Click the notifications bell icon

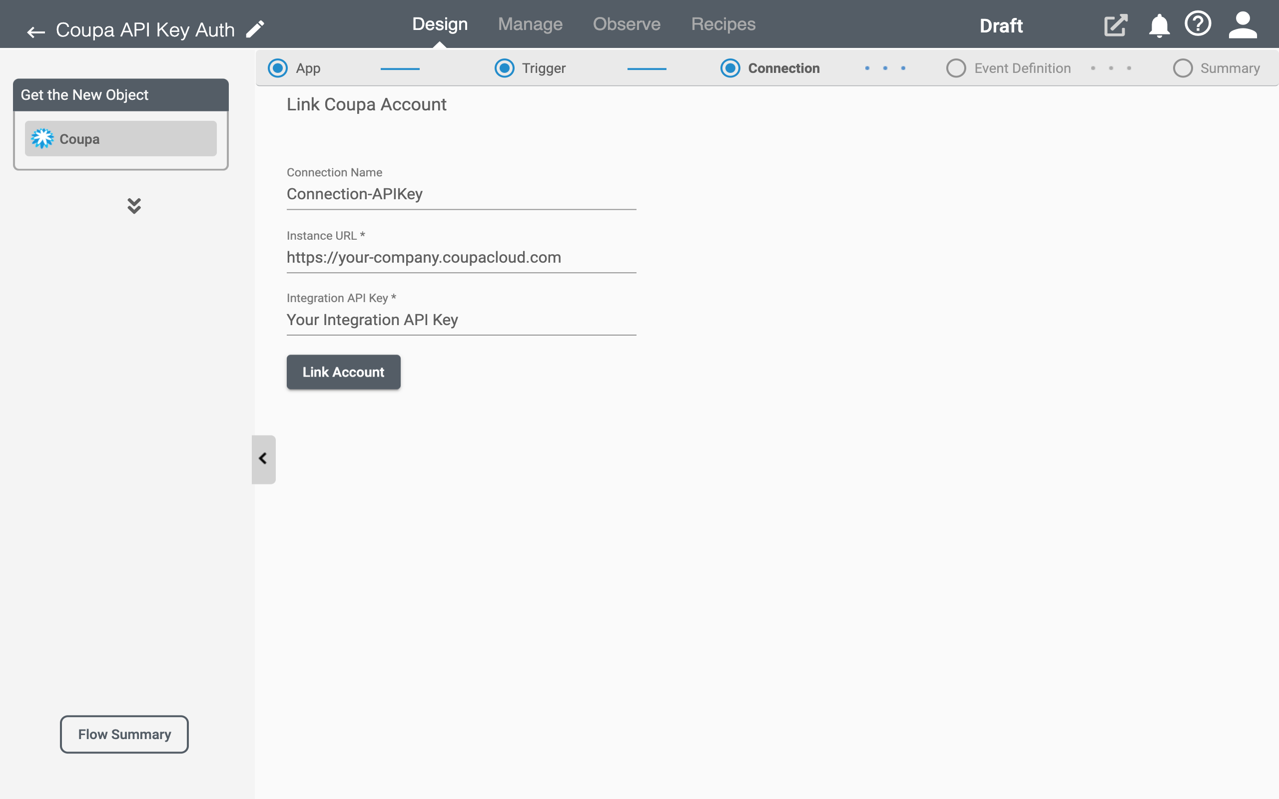coord(1159,25)
